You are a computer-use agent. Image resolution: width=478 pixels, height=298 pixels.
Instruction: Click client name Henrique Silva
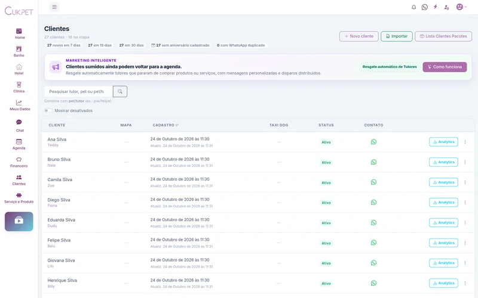[62, 280]
